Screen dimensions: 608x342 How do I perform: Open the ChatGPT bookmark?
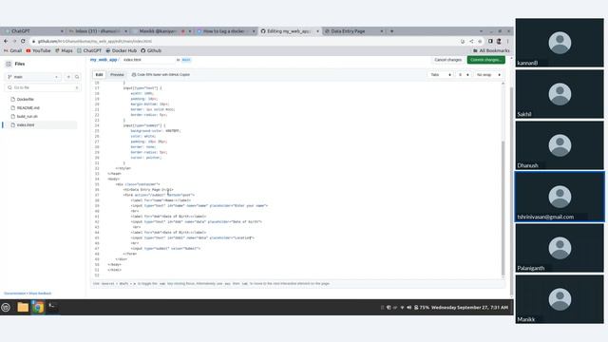[x=89, y=50]
